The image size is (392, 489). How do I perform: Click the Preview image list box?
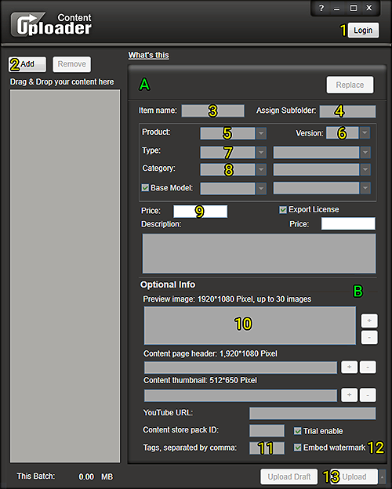249,325
